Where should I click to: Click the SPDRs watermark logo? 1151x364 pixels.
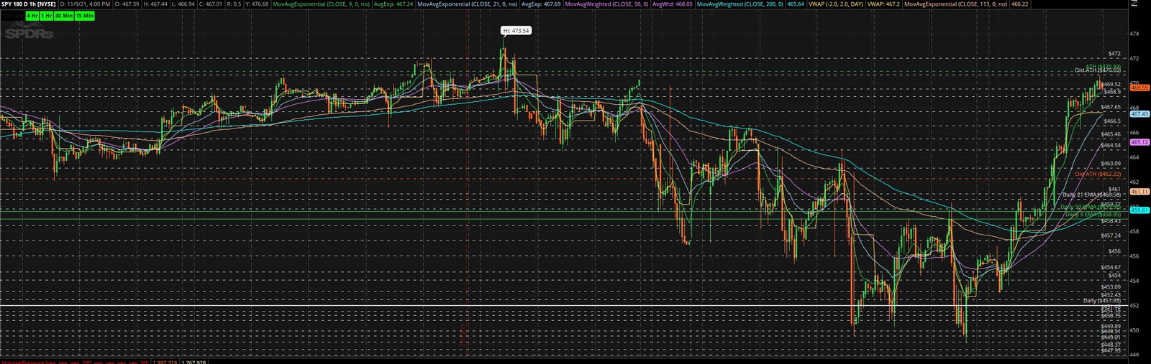[x=29, y=32]
